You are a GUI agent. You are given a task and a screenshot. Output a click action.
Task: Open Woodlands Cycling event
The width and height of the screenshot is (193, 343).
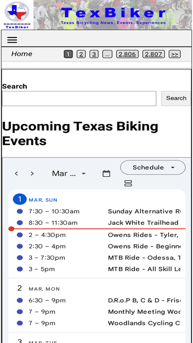point(144,323)
